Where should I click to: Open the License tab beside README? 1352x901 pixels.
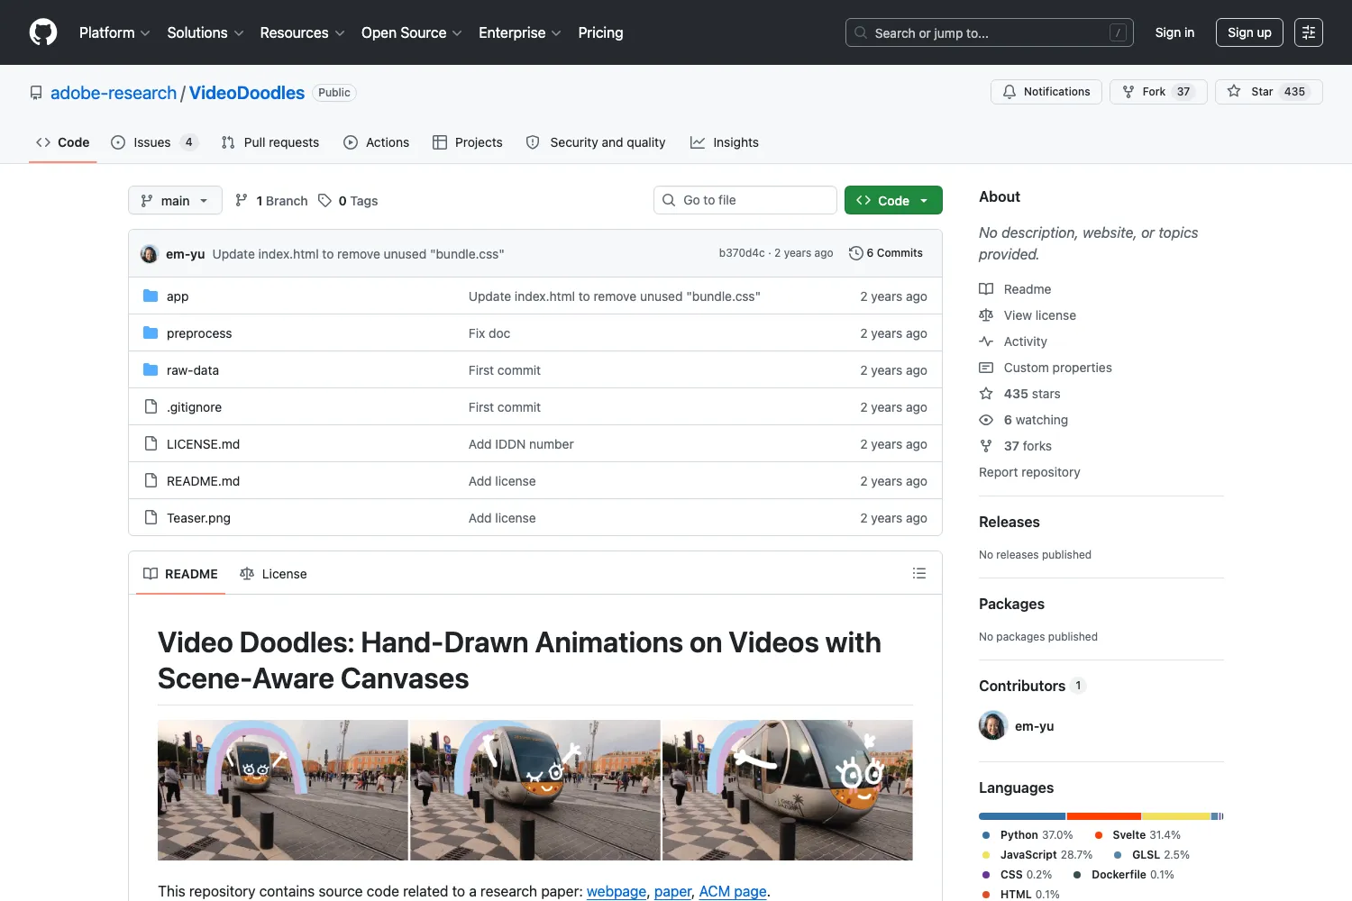pyautogui.click(x=273, y=574)
